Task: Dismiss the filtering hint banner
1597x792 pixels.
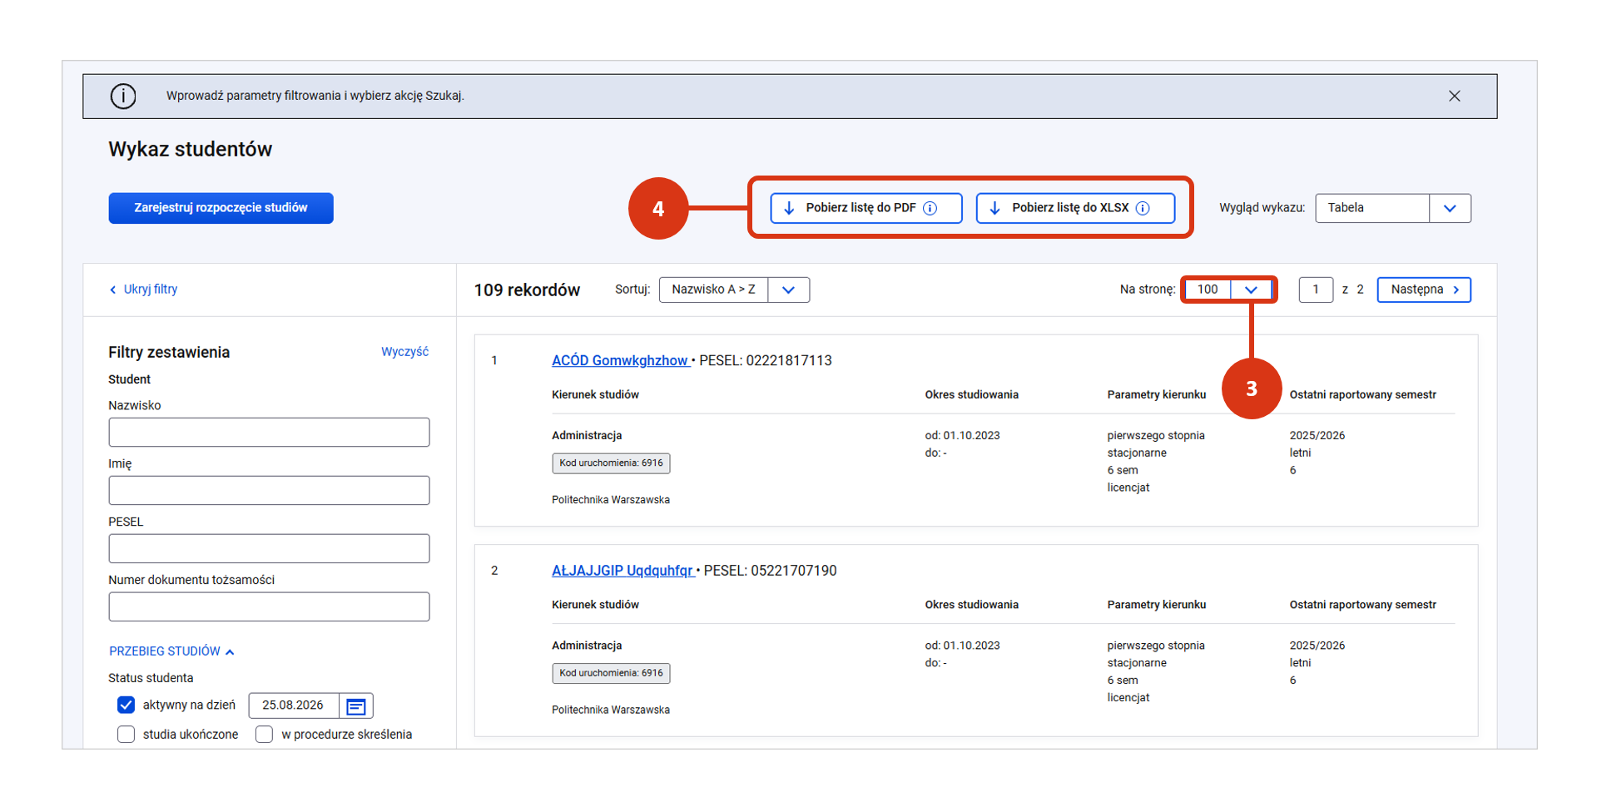Action: coord(1454,97)
